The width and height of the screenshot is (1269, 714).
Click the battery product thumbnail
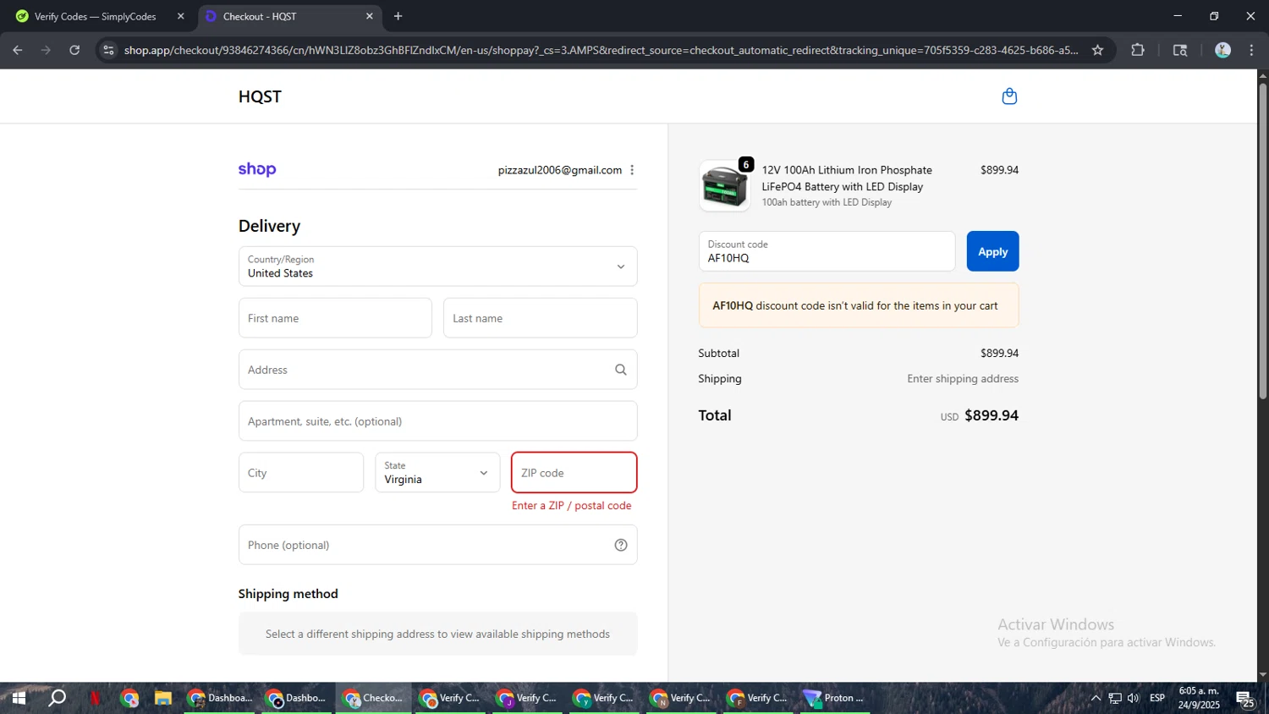point(724,186)
